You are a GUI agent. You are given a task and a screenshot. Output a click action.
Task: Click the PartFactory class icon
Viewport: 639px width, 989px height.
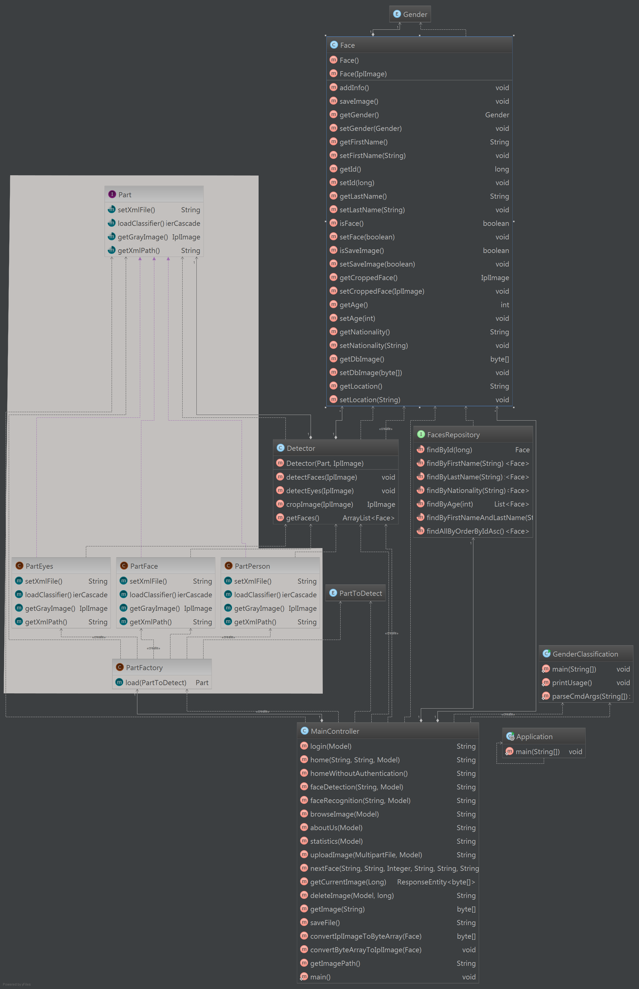120,667
